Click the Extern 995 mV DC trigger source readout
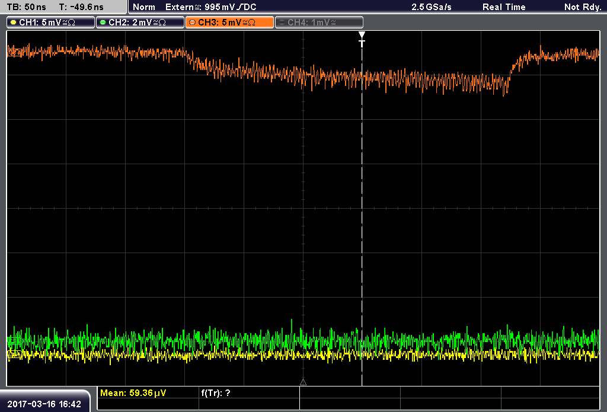 coord(211,7)
